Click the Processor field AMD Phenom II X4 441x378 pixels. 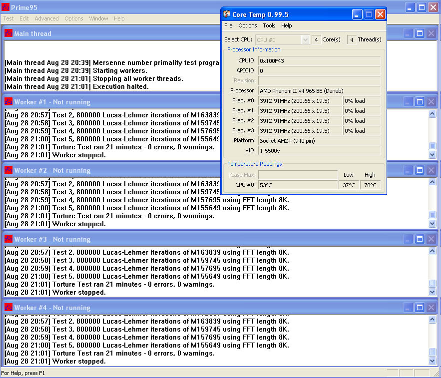319,91
